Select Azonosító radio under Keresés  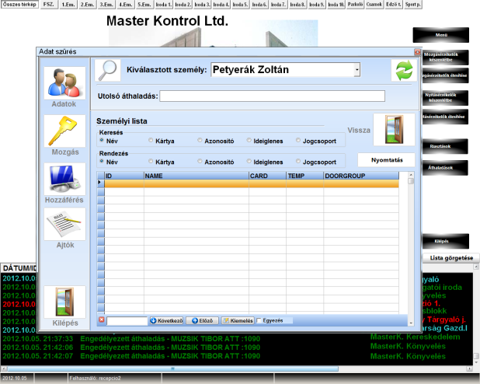[x=200, y=141]
